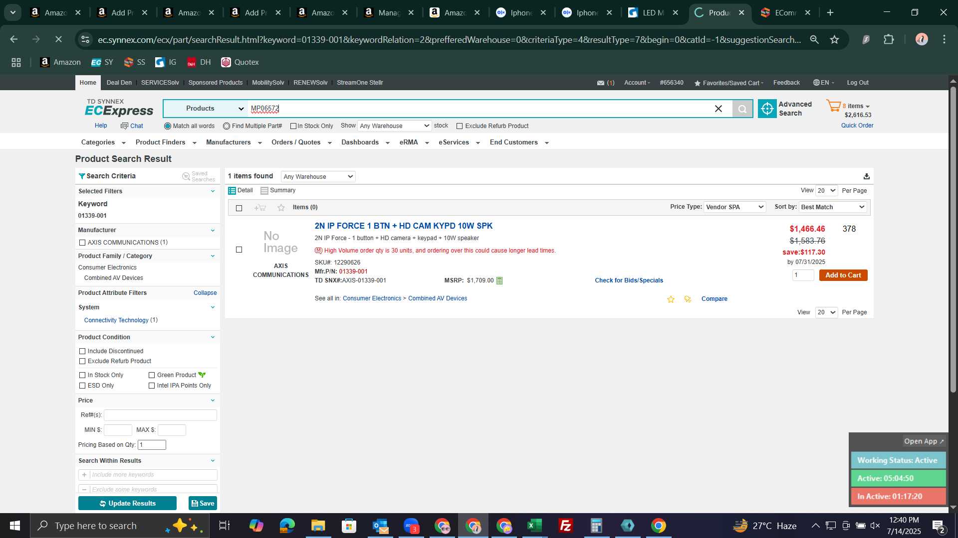Open Categories menu

coord(103,142)
